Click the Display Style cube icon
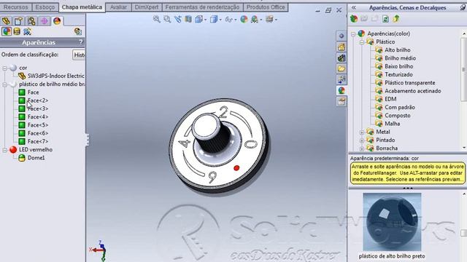467x262 pixels. [213, 20]
